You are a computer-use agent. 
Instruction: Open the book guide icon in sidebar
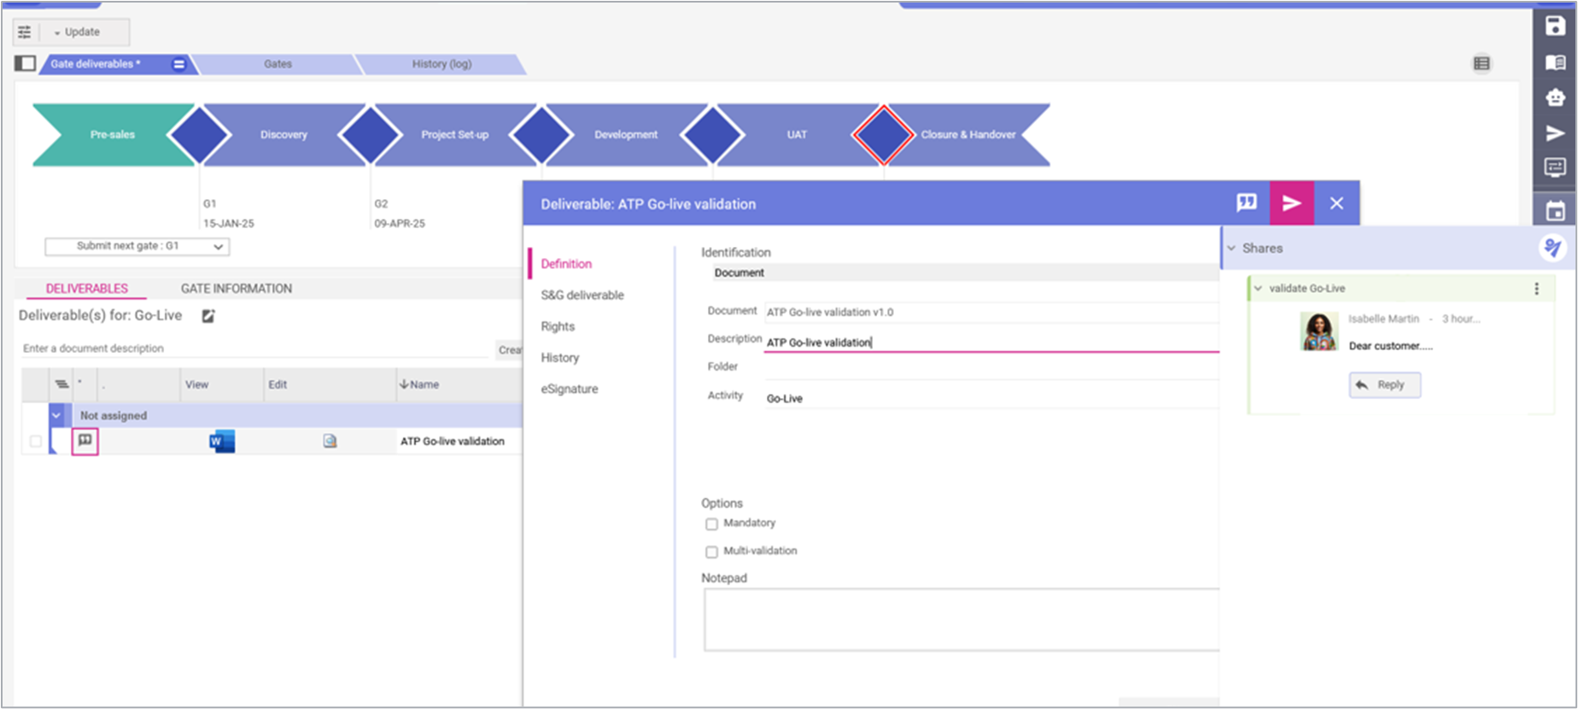pos(1555,62)
